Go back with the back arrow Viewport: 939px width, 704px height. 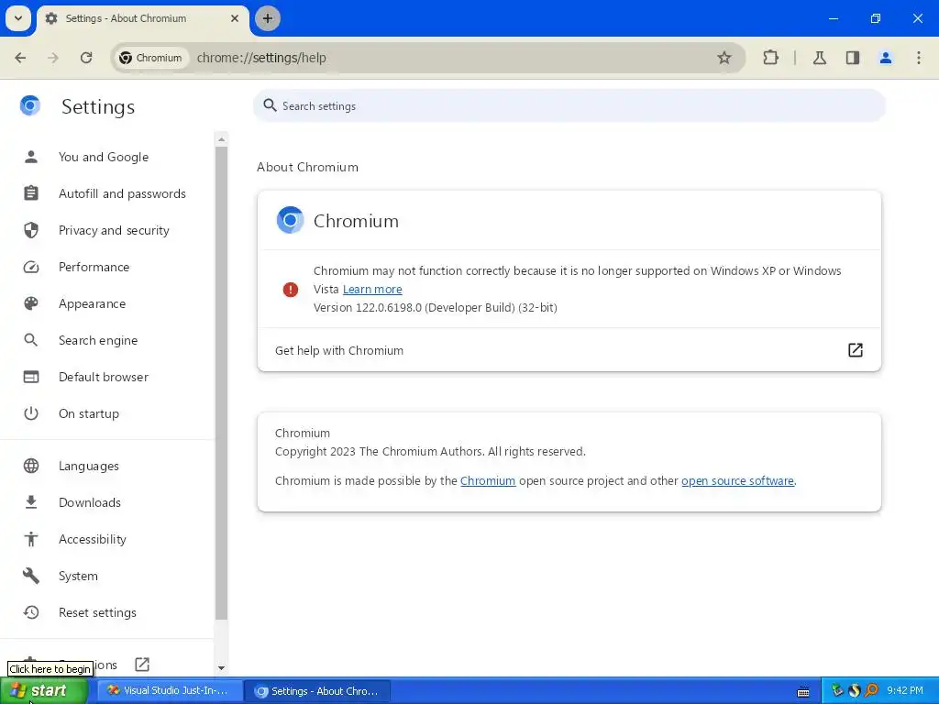[20, 58]
